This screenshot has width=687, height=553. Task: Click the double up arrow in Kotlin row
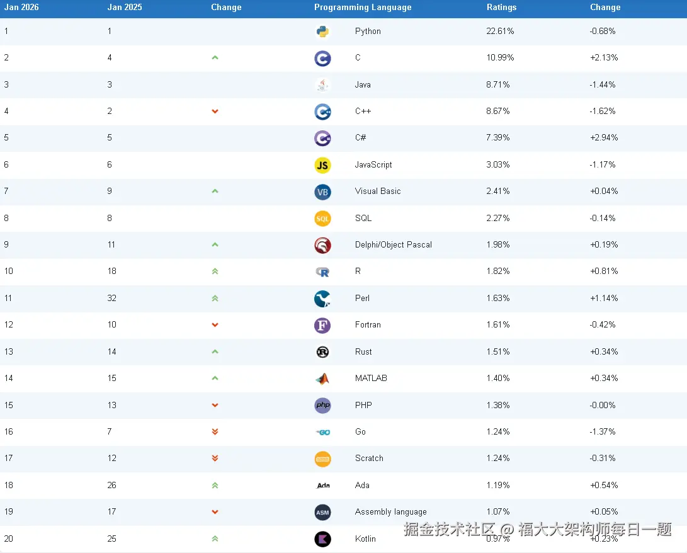point(215,539)
